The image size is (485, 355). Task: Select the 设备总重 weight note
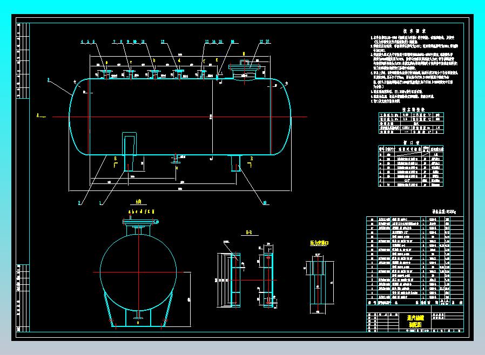tap(444, 211)
